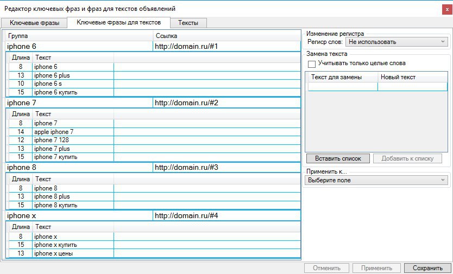
Task: Open the Тексты tab
Action: [188, 23]
